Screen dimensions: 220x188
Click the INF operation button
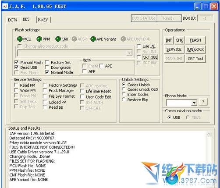pos(169,40)
